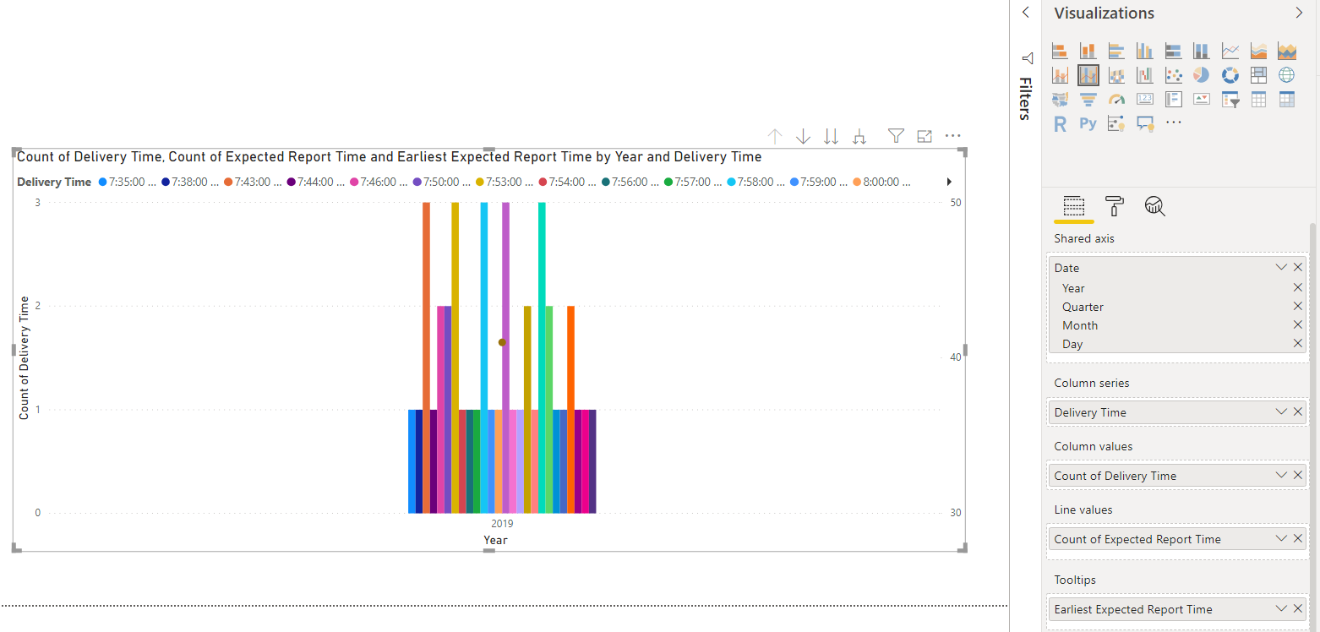Click the Focus mode icon above chart
This screenshot has width=1320, height=632.
[x=925, y=136]
